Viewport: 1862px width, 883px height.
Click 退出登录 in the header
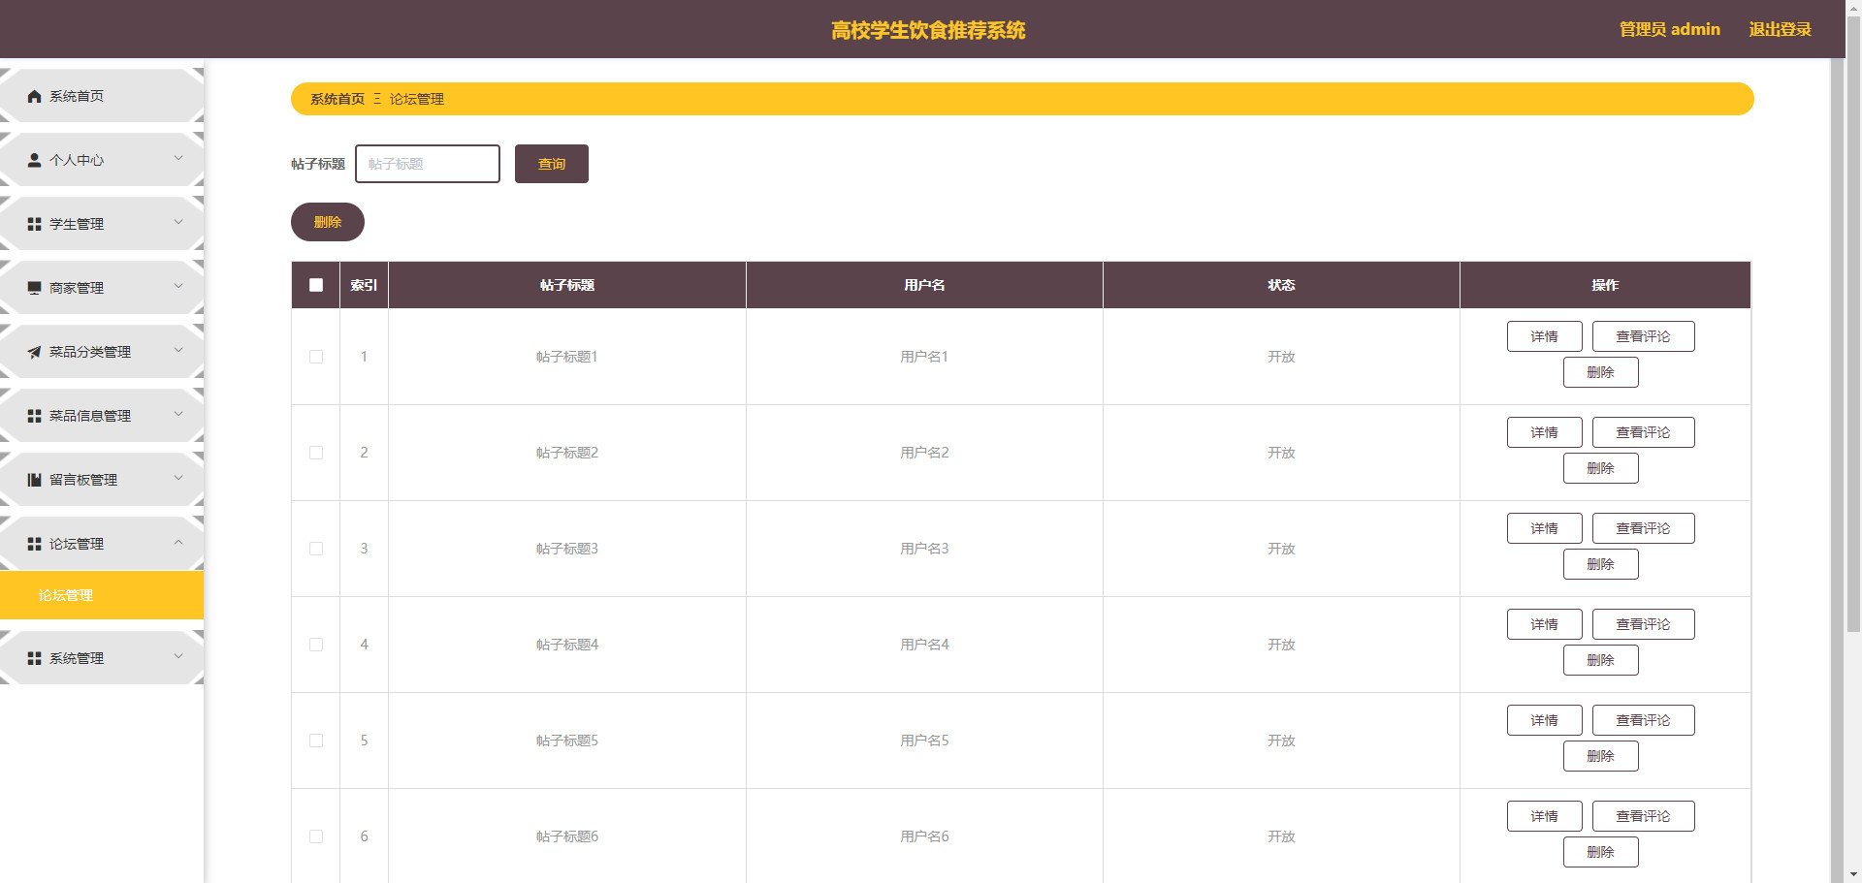(x=1781, y=29)
